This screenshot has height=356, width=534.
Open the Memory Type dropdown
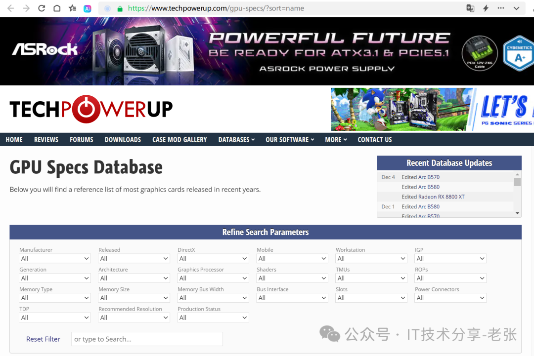55,298
